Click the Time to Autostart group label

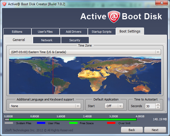(146, 99)
